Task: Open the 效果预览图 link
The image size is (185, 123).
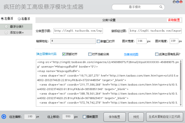Action: pyautogui.click(x=131, y=54)
